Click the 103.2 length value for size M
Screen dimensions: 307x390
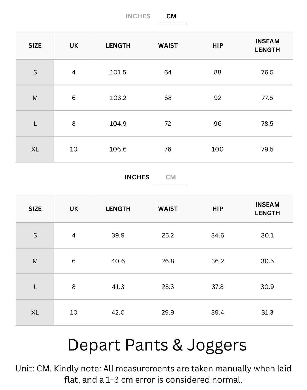coord(118,98)
